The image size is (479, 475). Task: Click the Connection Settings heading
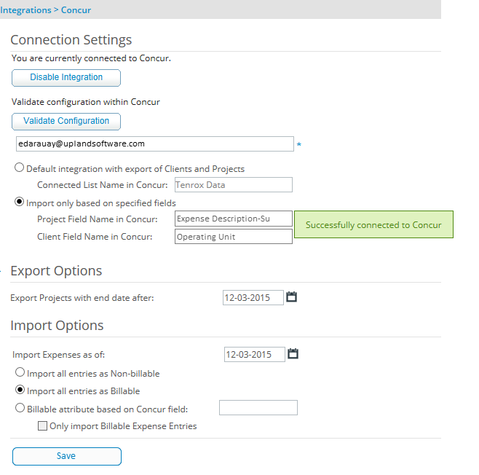[x=71, y=40]
